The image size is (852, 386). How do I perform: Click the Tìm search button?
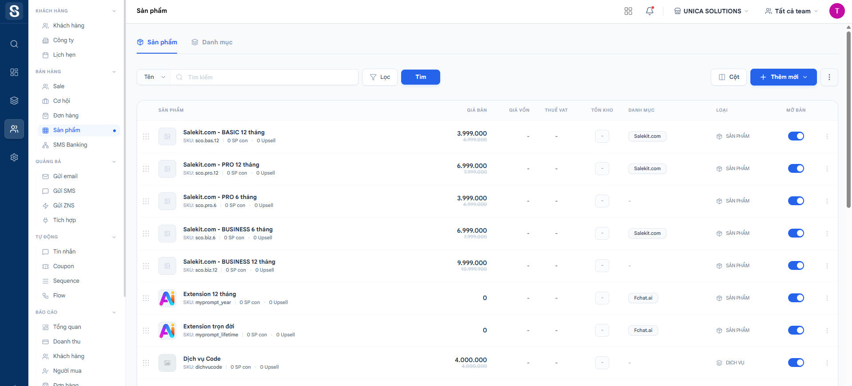click(421, 77)
